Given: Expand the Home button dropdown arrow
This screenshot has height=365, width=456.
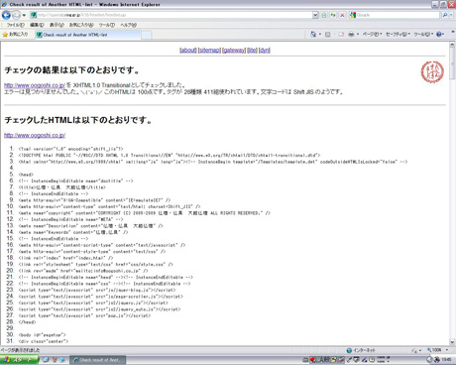Looking at the screenshot, I should (320, 34).
